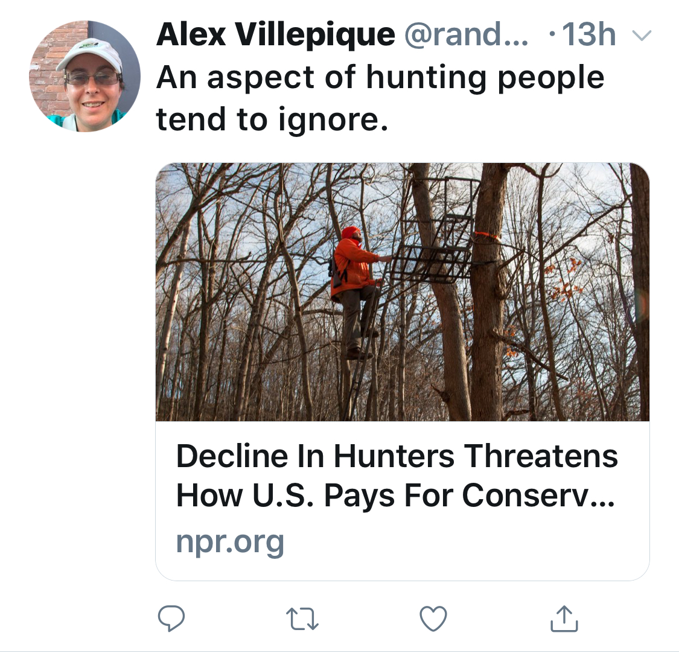Retweet the hunting conservation post
Viewport: 679px width, 653px height.
302,619
